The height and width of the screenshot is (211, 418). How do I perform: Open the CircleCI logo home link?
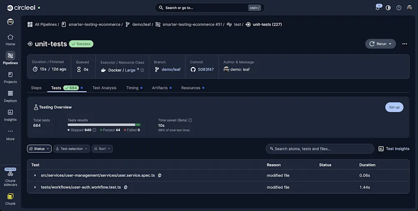[x=21, y=8]
